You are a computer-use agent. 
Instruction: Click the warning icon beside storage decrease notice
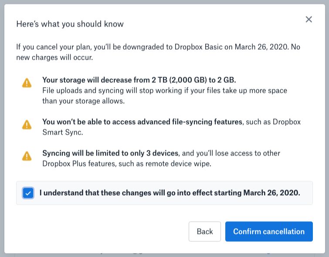click(27, 83)
